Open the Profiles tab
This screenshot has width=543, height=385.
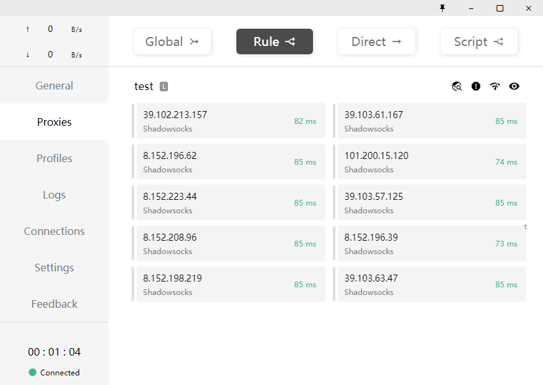click(54, 158)
